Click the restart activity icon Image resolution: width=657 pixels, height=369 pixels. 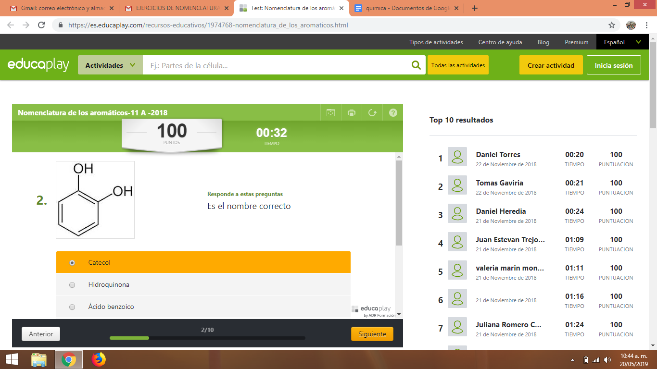tap(372, 113)
